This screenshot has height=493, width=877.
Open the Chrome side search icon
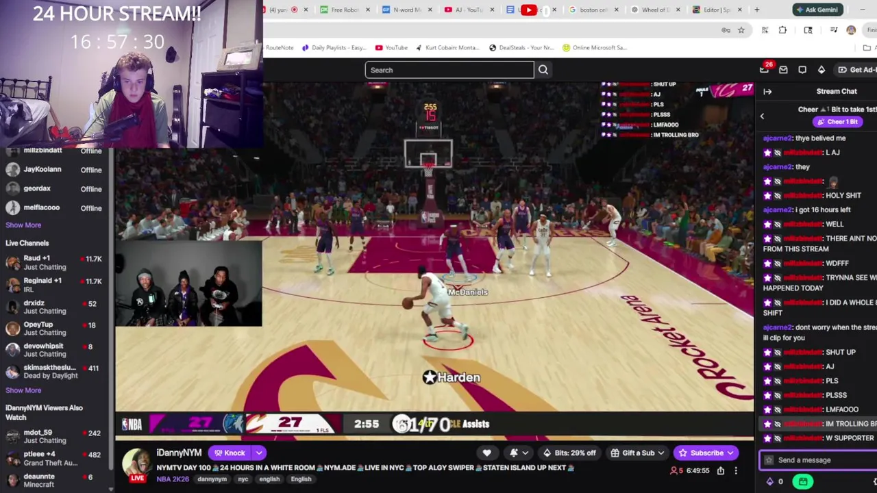pyautogui.click(x=808, y=30)
